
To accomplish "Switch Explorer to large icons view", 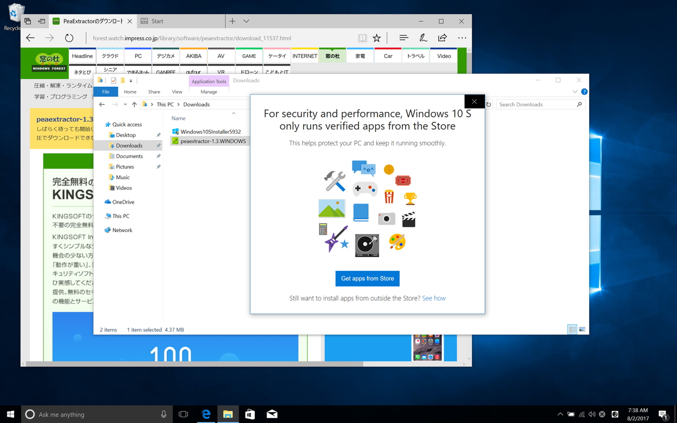I will click(x=582, y=329).
